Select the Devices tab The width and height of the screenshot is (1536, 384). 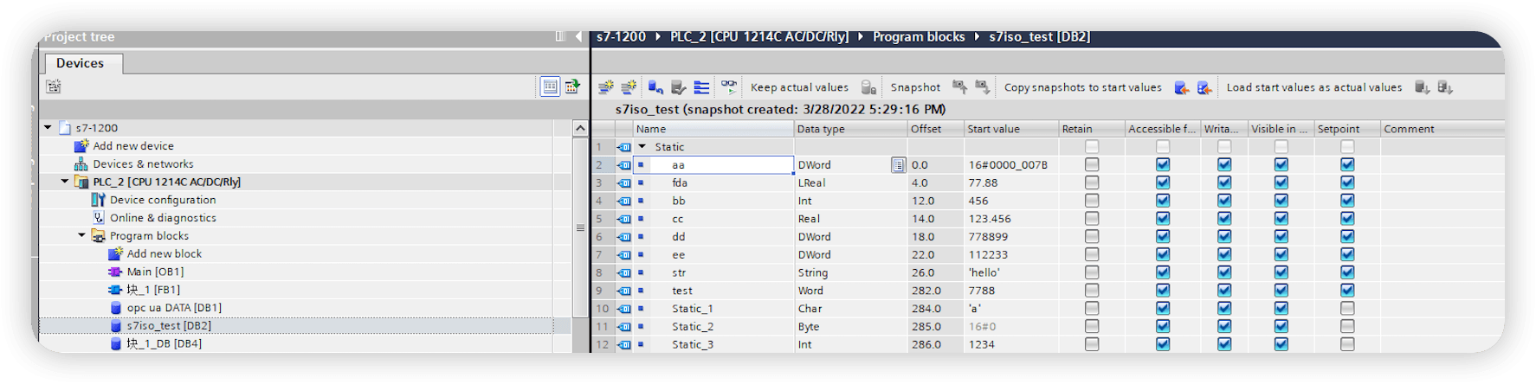(x=80, y=63)
